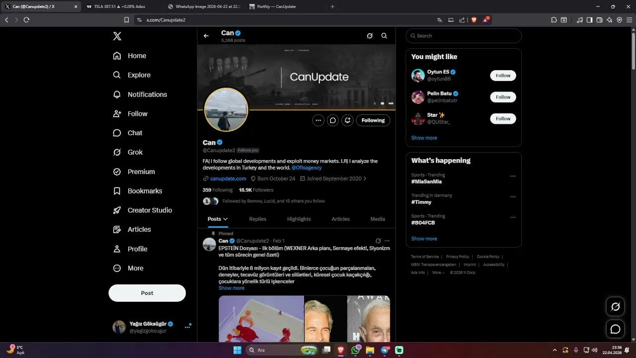
Task: Click the Following button on Can's profile
Action: tap(373, 120)
